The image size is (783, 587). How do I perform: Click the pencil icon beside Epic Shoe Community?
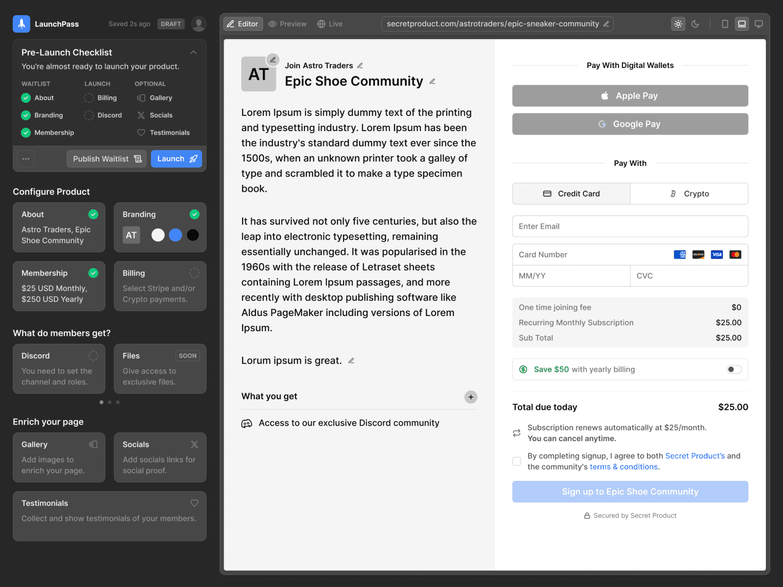[x=432, y=82]
